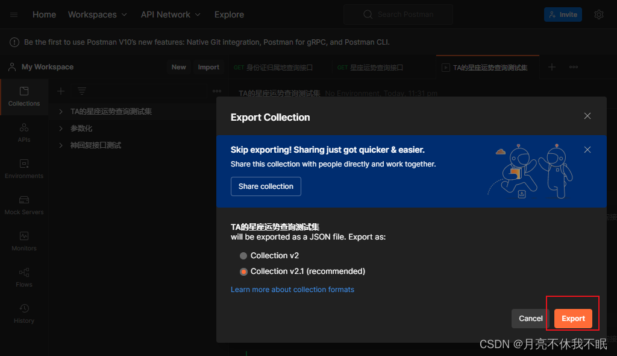Dismiss the Skip exporting banner
Image resolution: width=617 pixels, height=356 pixels.
(x=587, y=150)
